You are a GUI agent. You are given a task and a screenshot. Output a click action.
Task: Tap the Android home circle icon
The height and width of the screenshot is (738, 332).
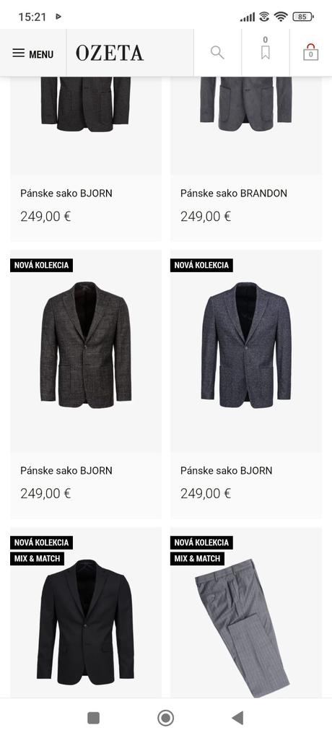(x=165, y=718)
